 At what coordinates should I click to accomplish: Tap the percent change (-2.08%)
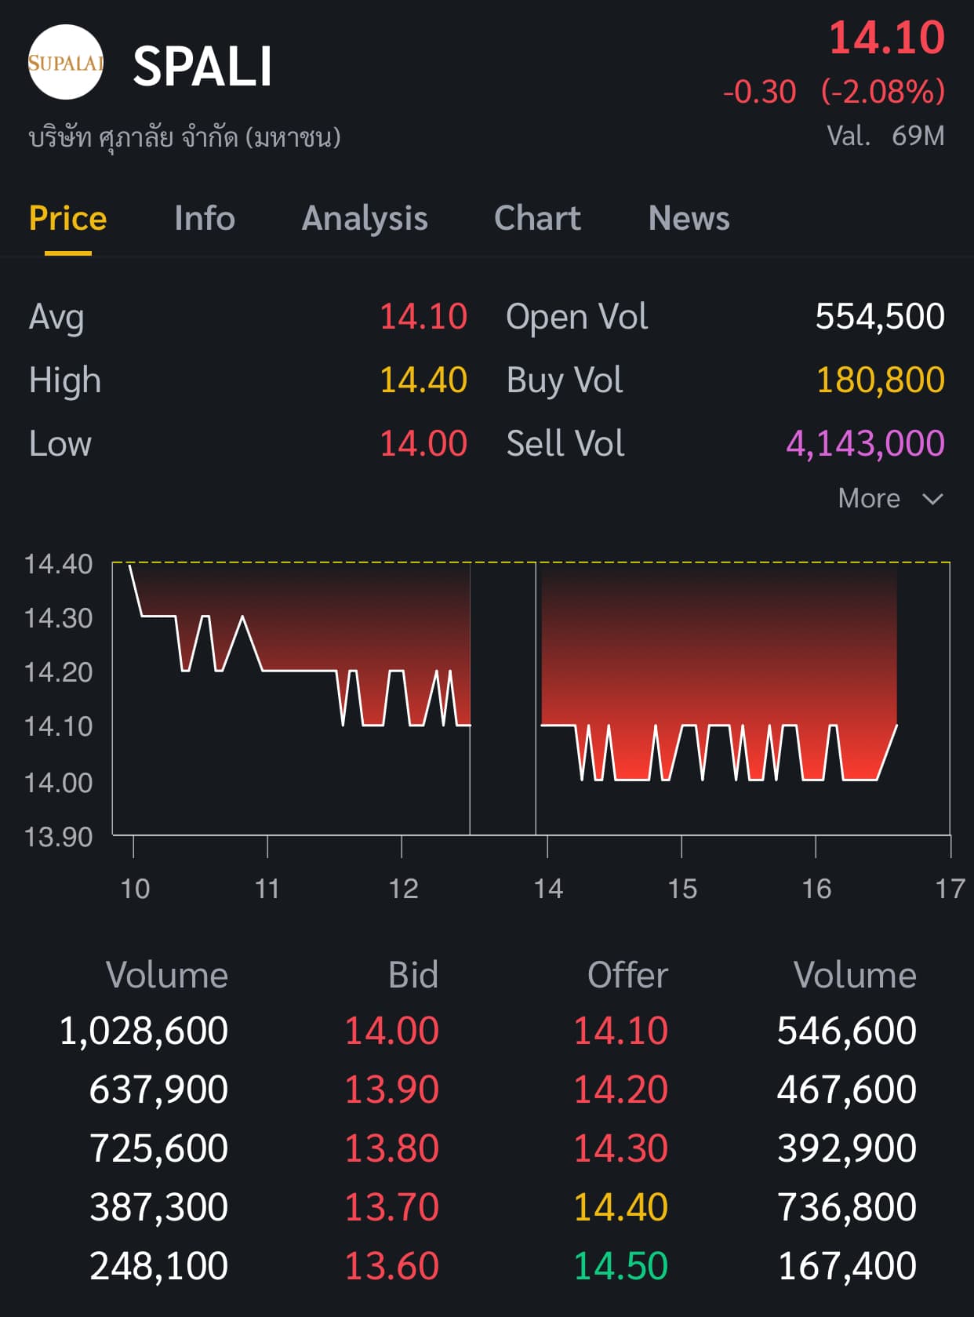pos(882,92)
